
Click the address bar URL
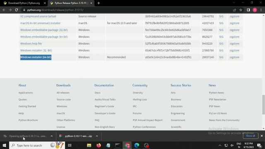pyautogui.click(x=55, y=10)
